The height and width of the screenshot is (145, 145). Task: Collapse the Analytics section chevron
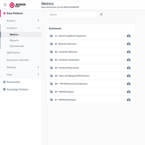[x=39, y=28]
